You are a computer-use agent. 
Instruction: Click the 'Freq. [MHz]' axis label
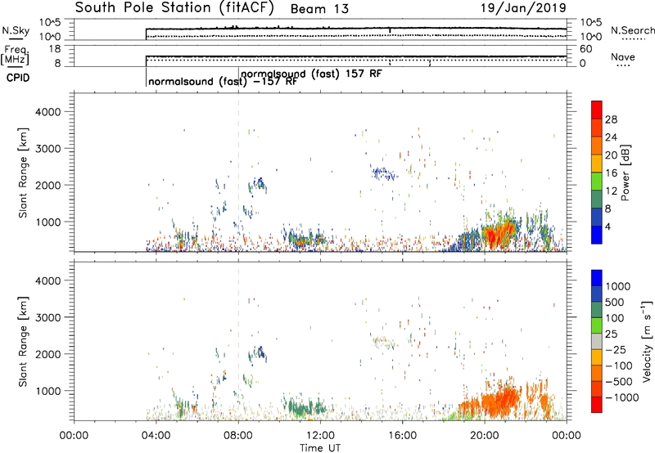(16, 55)
